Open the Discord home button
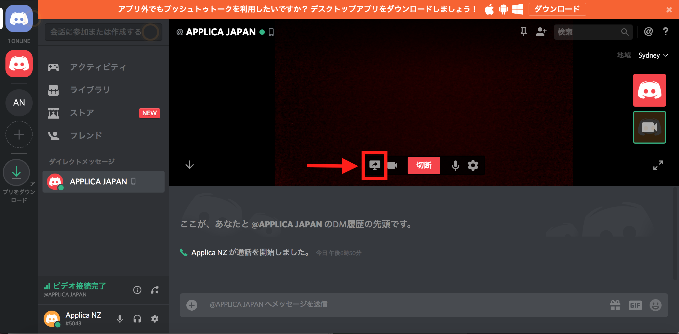The image size is (679, 334). [19, 18]
